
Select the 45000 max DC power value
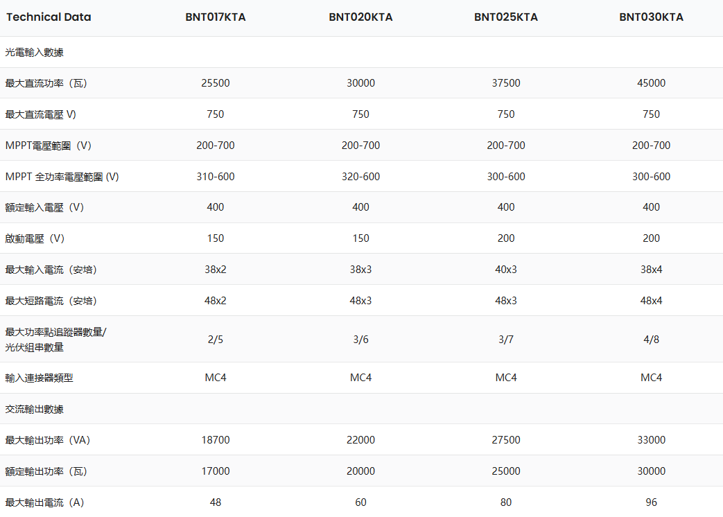click(x=651, y=83)
